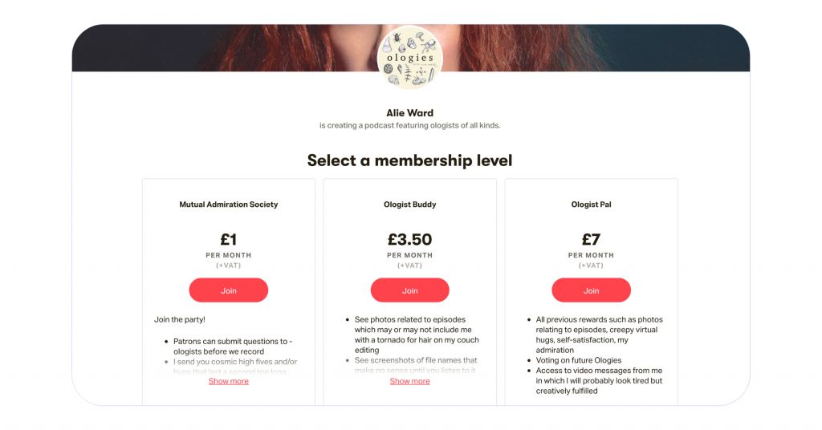Click the podcast description tagline text
The image size is (822, 430).
pos(410,126)
